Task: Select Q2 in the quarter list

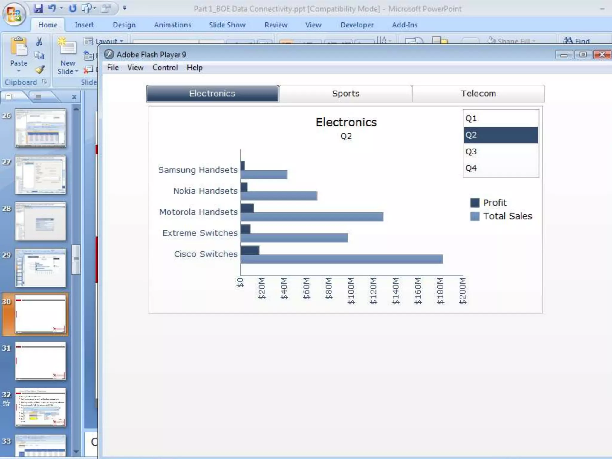Action: point(501,135)
